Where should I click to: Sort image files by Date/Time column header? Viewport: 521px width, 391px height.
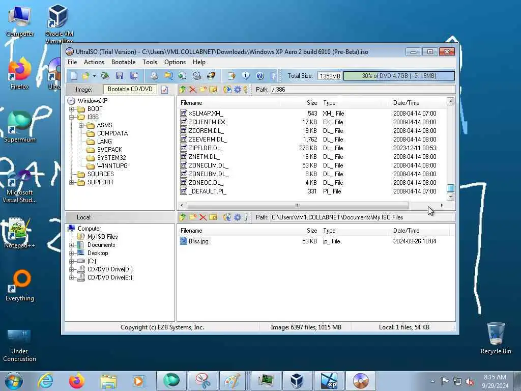[x=406, y=103]
